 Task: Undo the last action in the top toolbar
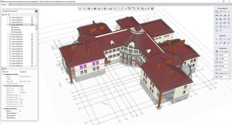click(80, 9)
